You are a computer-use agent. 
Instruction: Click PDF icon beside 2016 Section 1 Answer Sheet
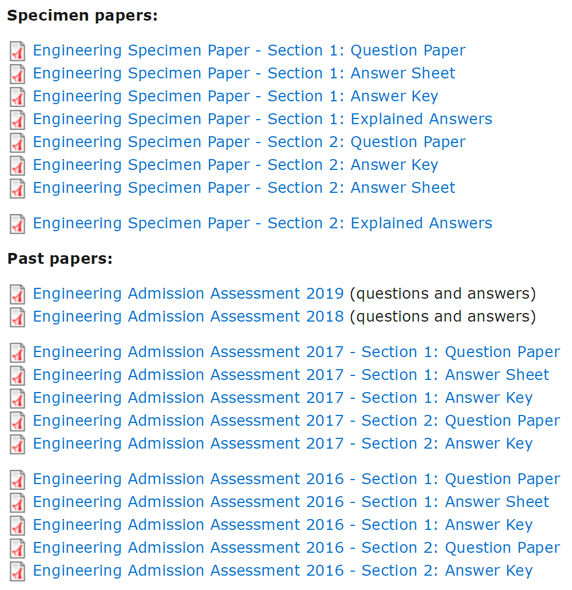click(18, 503)
